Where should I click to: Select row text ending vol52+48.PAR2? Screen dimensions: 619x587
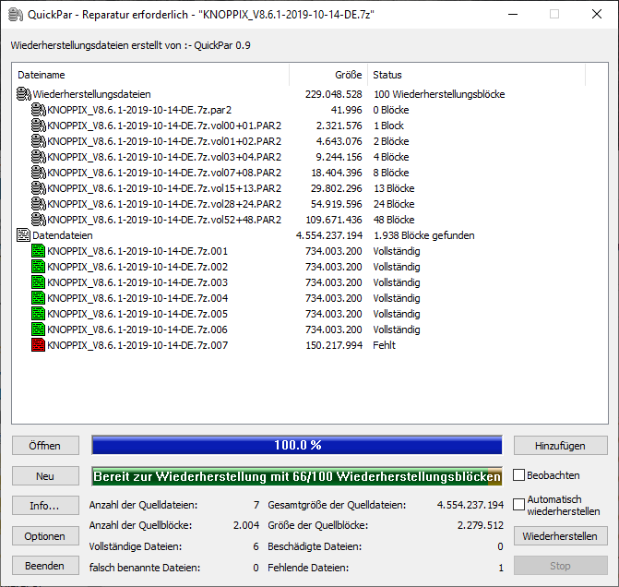click(164, 220)
